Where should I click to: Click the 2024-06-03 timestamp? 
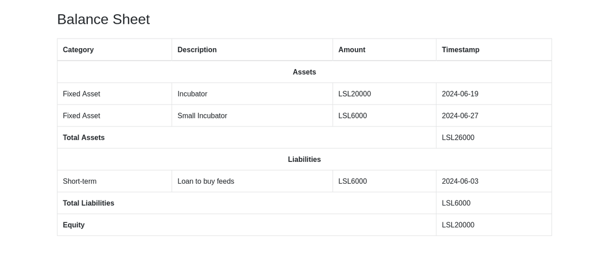(460, 181)
